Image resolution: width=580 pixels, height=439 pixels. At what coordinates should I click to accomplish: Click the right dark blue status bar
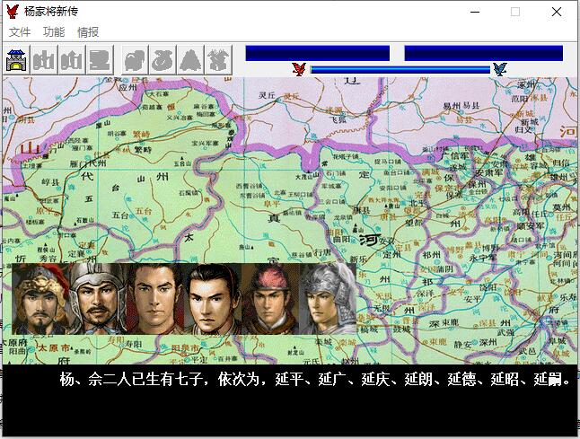click(x=484, y=53)
